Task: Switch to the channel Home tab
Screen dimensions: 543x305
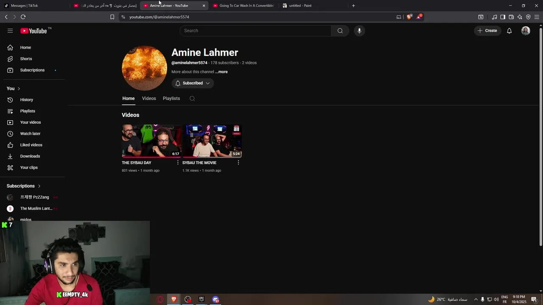Action: pyautogui.click(x=129, y=98)
